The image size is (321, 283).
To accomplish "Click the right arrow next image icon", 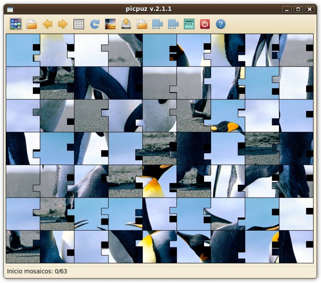I will [63, 24].
